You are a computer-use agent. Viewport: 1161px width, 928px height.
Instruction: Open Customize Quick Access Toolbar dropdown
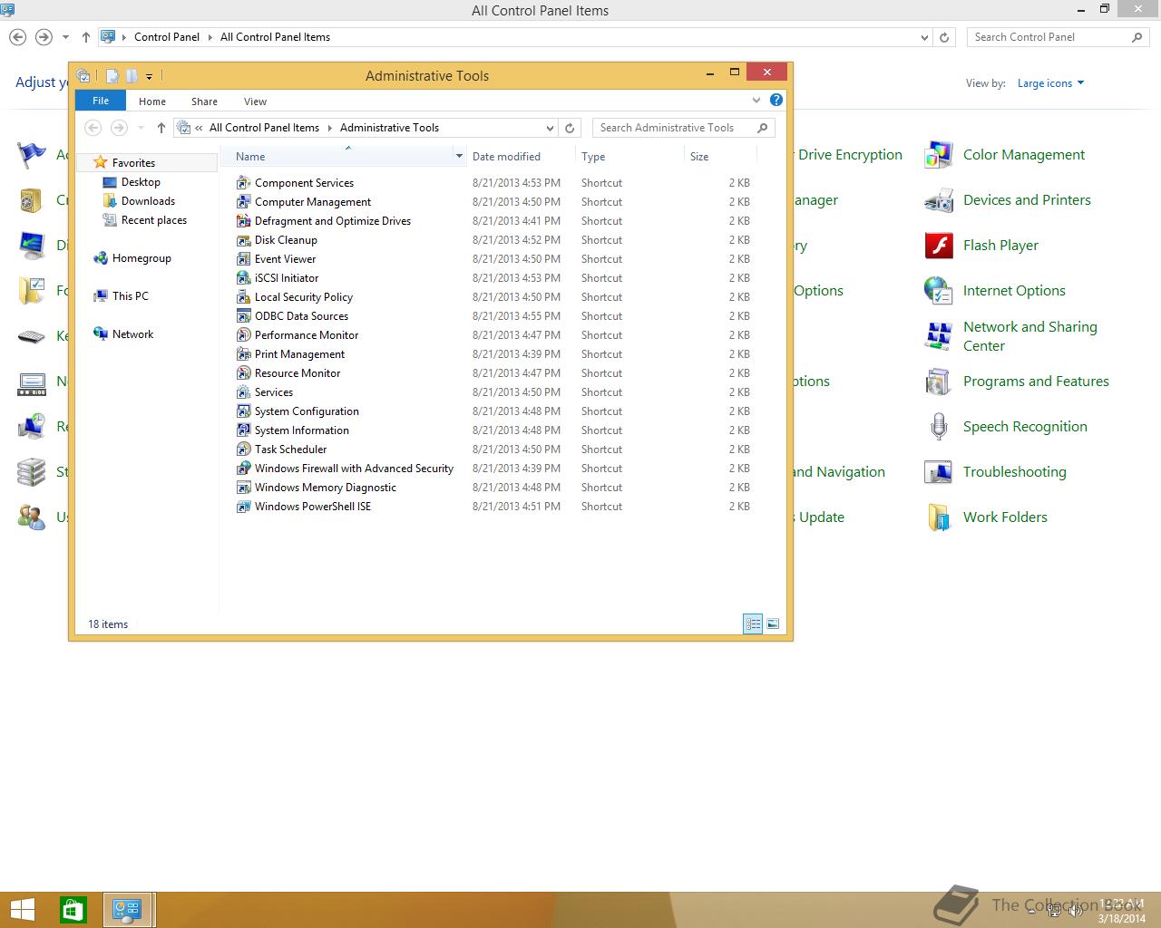(x=150, y=76)
